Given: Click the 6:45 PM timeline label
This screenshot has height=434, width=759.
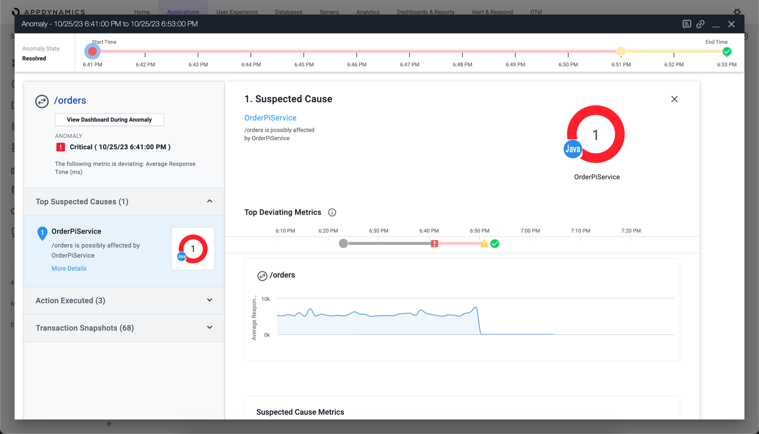Looking at the screenshot, I should (304, 64).
